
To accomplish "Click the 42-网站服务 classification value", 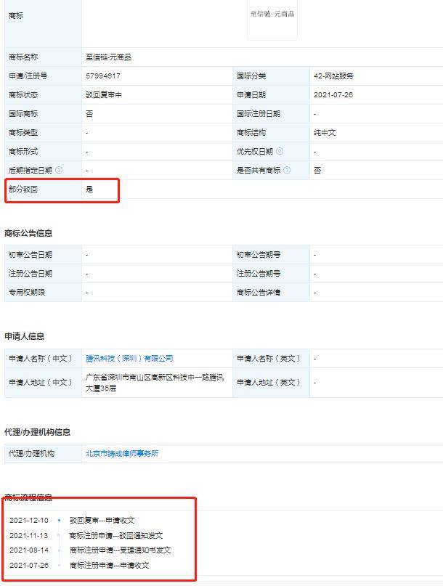I will coord(333,76).
